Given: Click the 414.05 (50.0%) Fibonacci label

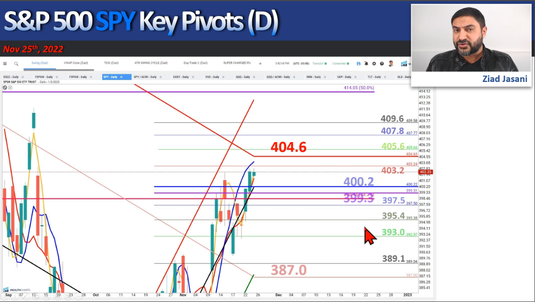Looking at the screenshot, I should 359,88.
